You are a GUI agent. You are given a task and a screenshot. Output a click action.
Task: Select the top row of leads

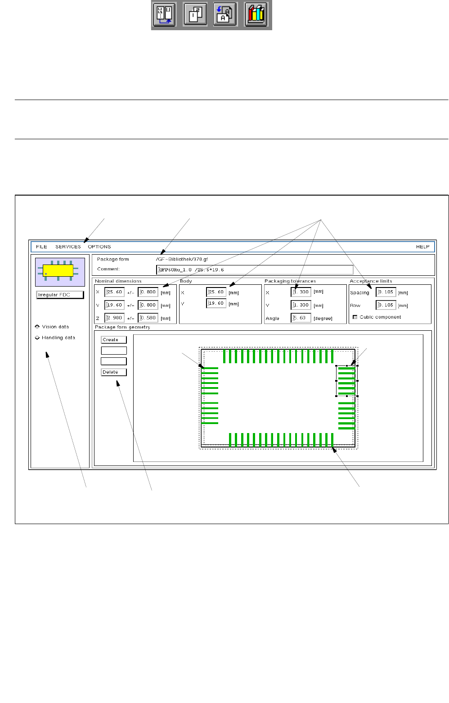(x=278, y=356)
